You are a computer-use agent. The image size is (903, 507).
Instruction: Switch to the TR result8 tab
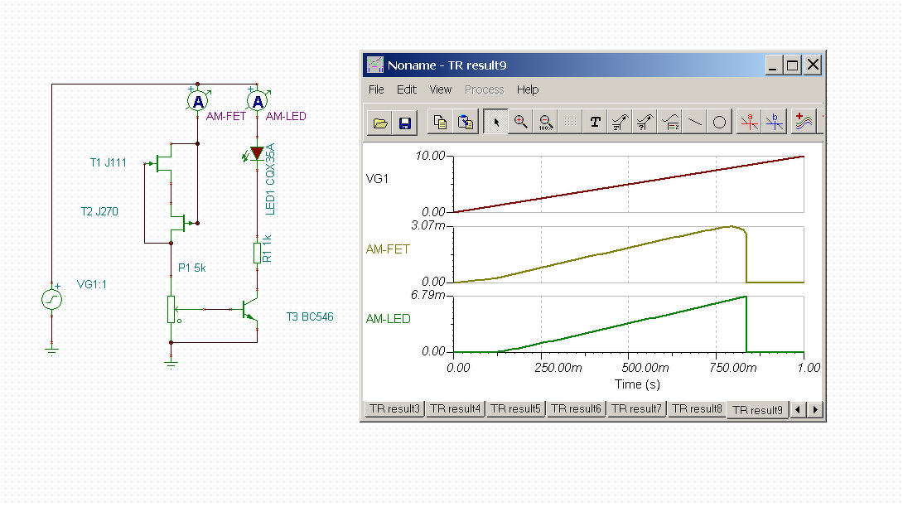point(697,409)
